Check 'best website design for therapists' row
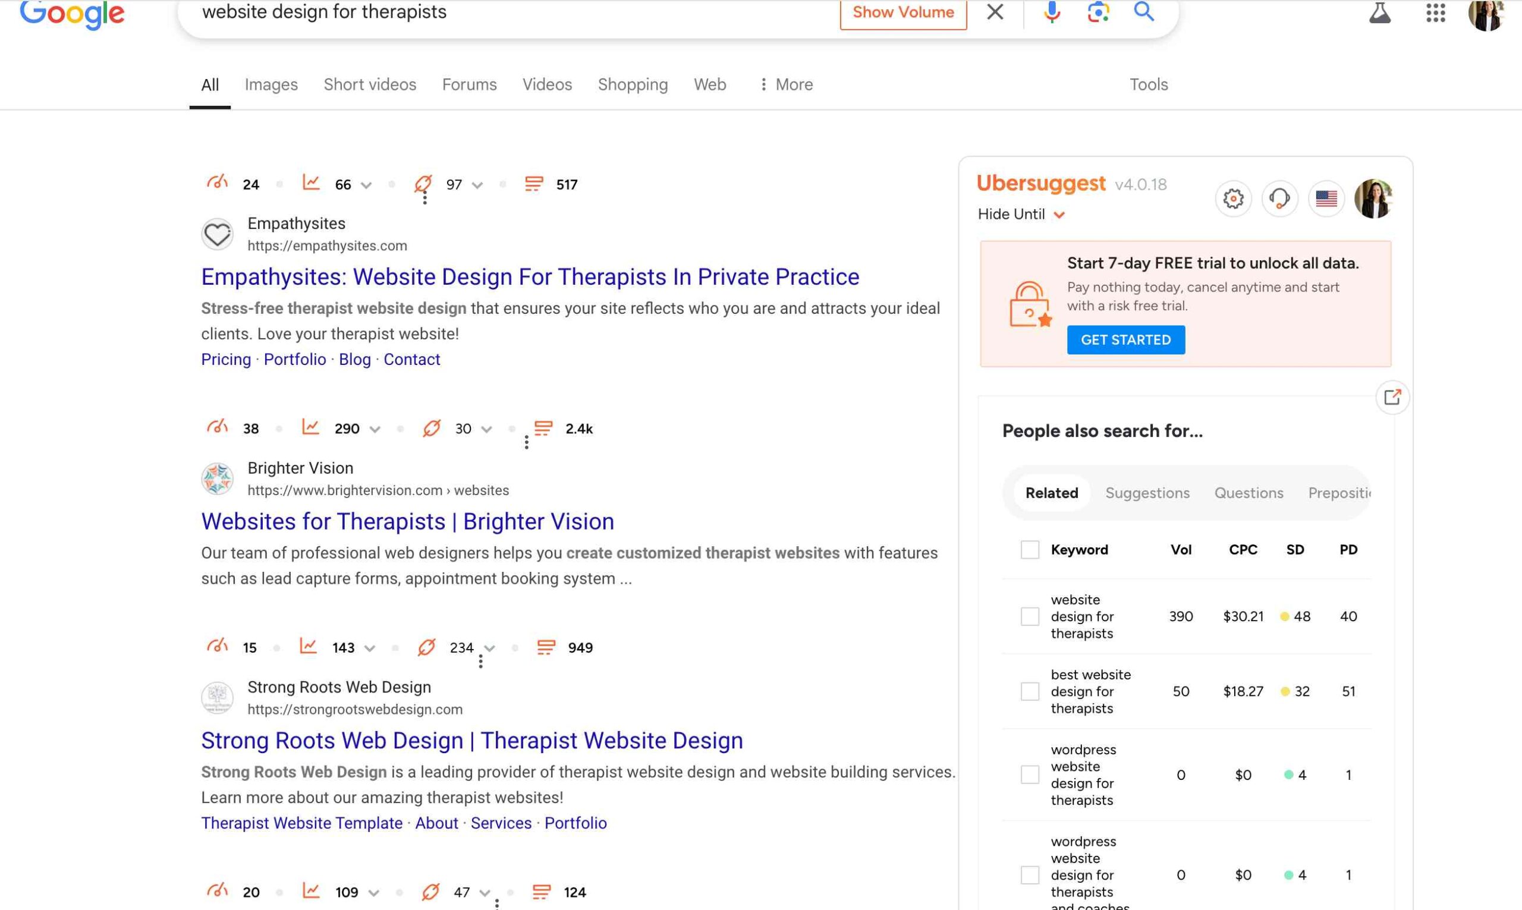This screenshot has height=910, width=1522. point(1030,691)
